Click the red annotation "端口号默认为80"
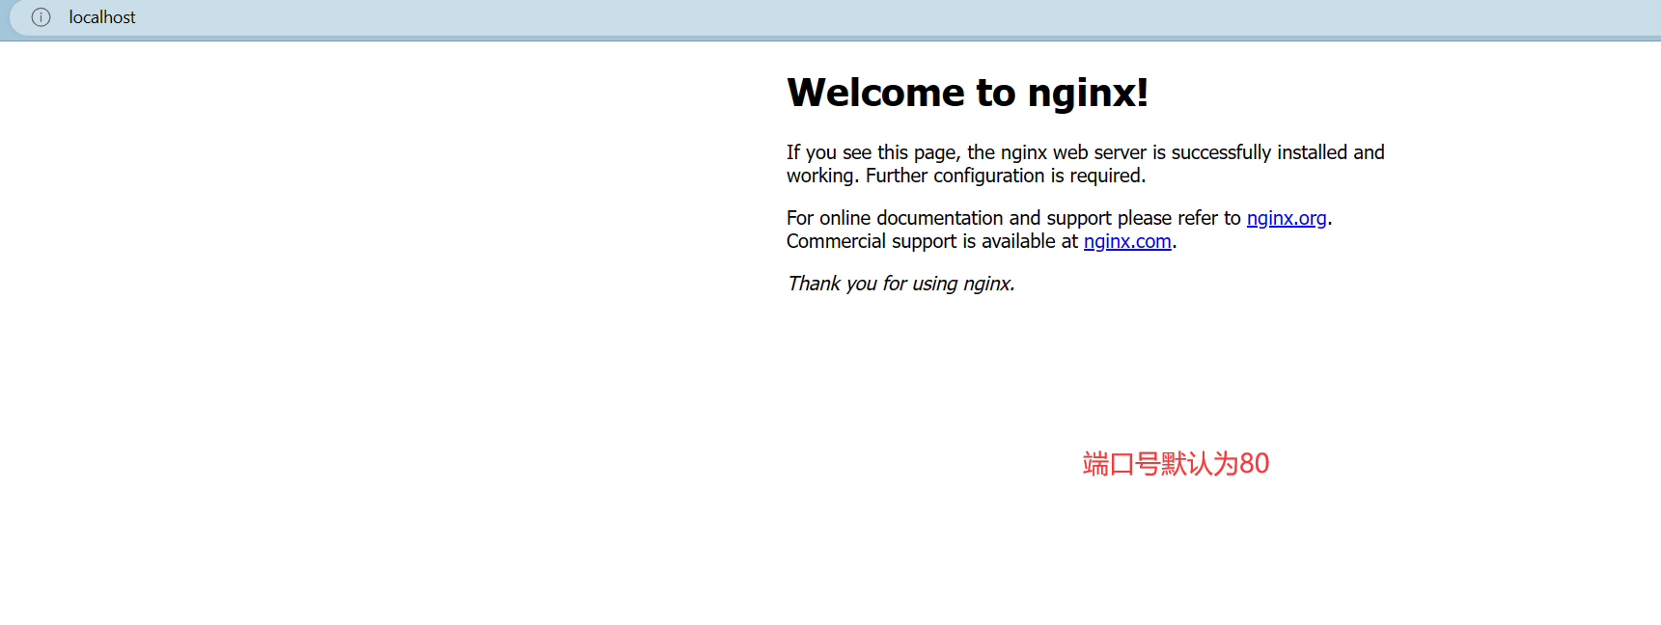The height and width of the screenshot is (625, 1661). click(1175, 464)
